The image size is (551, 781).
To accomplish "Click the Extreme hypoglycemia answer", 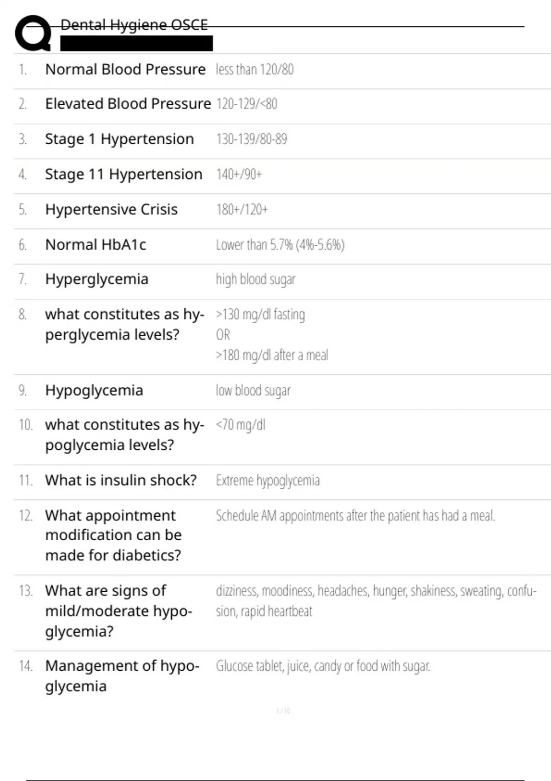I will coord(268,481).
